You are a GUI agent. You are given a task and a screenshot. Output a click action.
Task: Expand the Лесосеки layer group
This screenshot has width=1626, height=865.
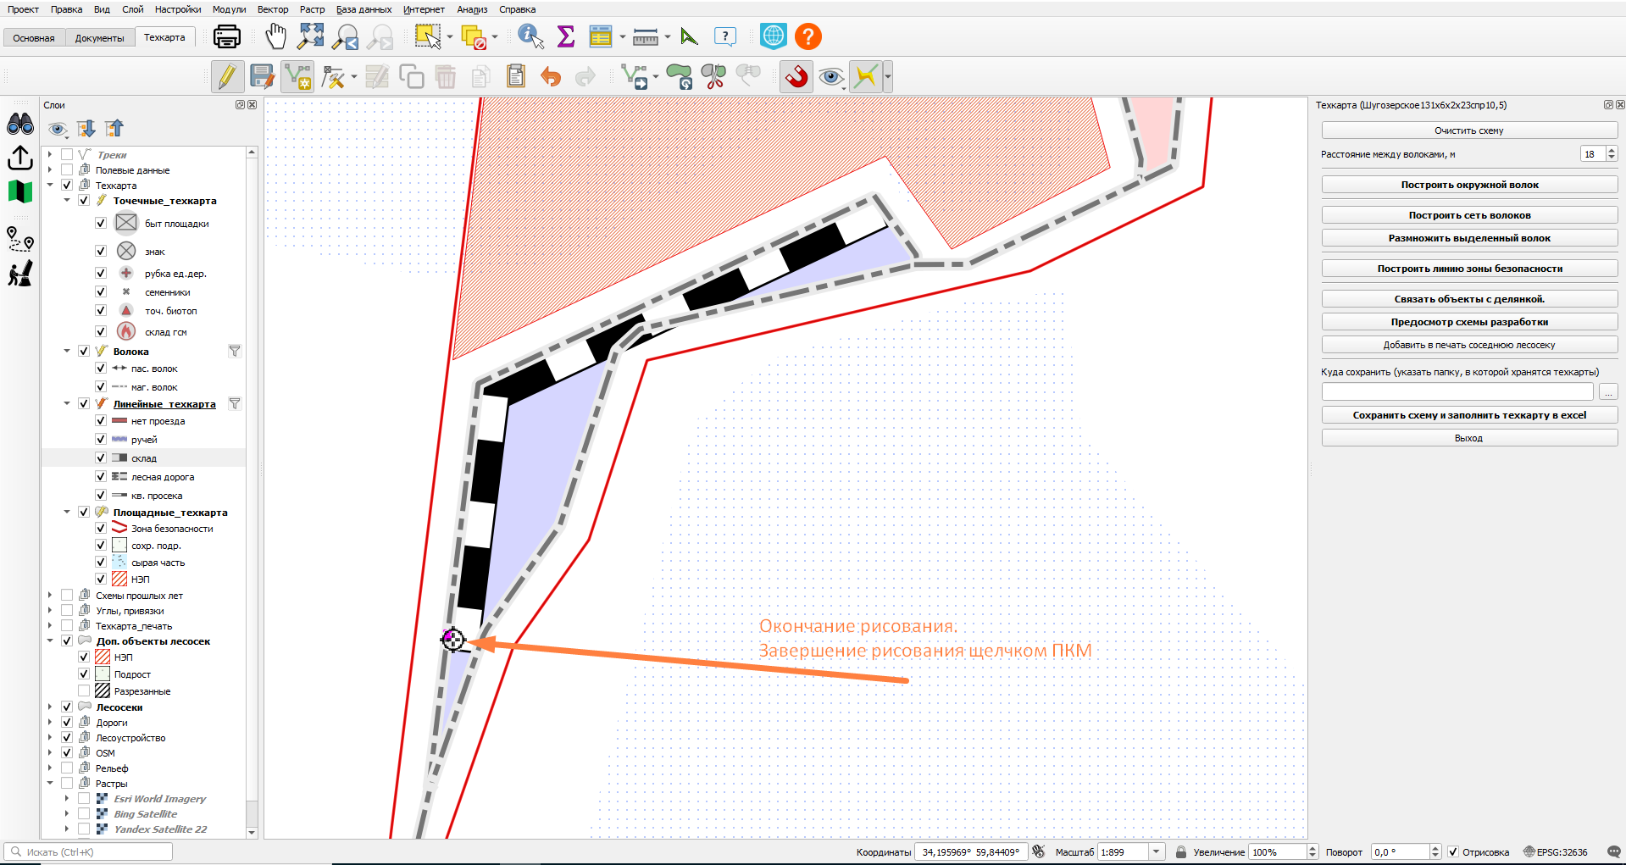tap(50, 707)
